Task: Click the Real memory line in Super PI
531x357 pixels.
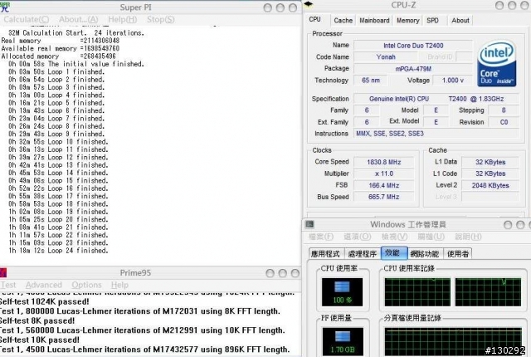Action: pyautogui.click(x=61, y=41)
